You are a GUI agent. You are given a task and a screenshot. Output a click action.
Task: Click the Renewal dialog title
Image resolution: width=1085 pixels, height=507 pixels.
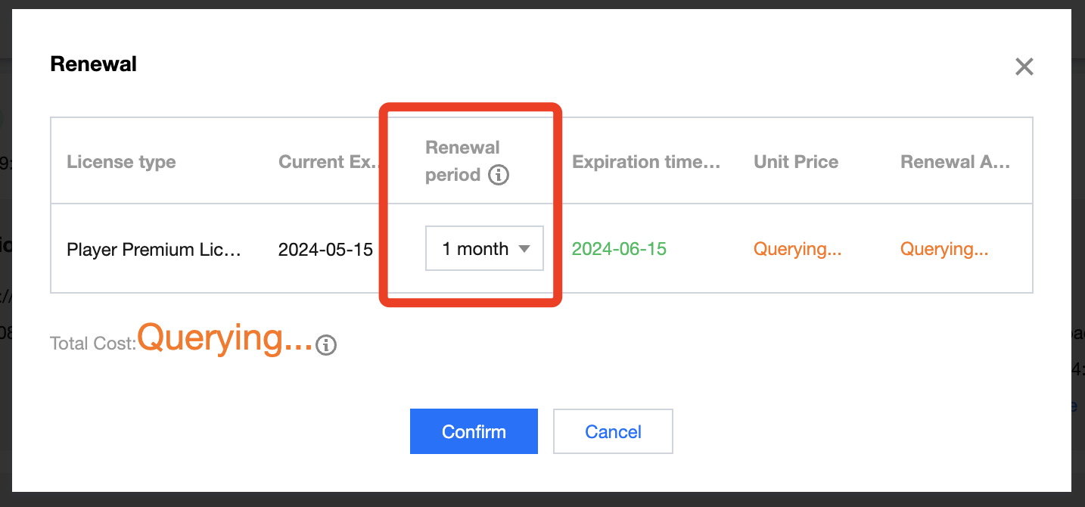93,64
